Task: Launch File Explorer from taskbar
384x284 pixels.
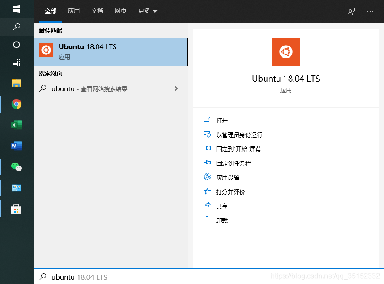Action: coord(17,83)
